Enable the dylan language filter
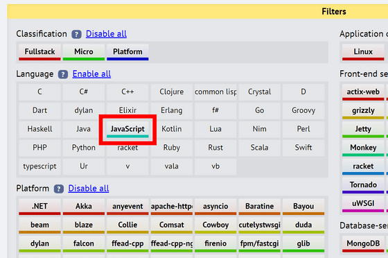388x258 pixels. tap(84, 111)
